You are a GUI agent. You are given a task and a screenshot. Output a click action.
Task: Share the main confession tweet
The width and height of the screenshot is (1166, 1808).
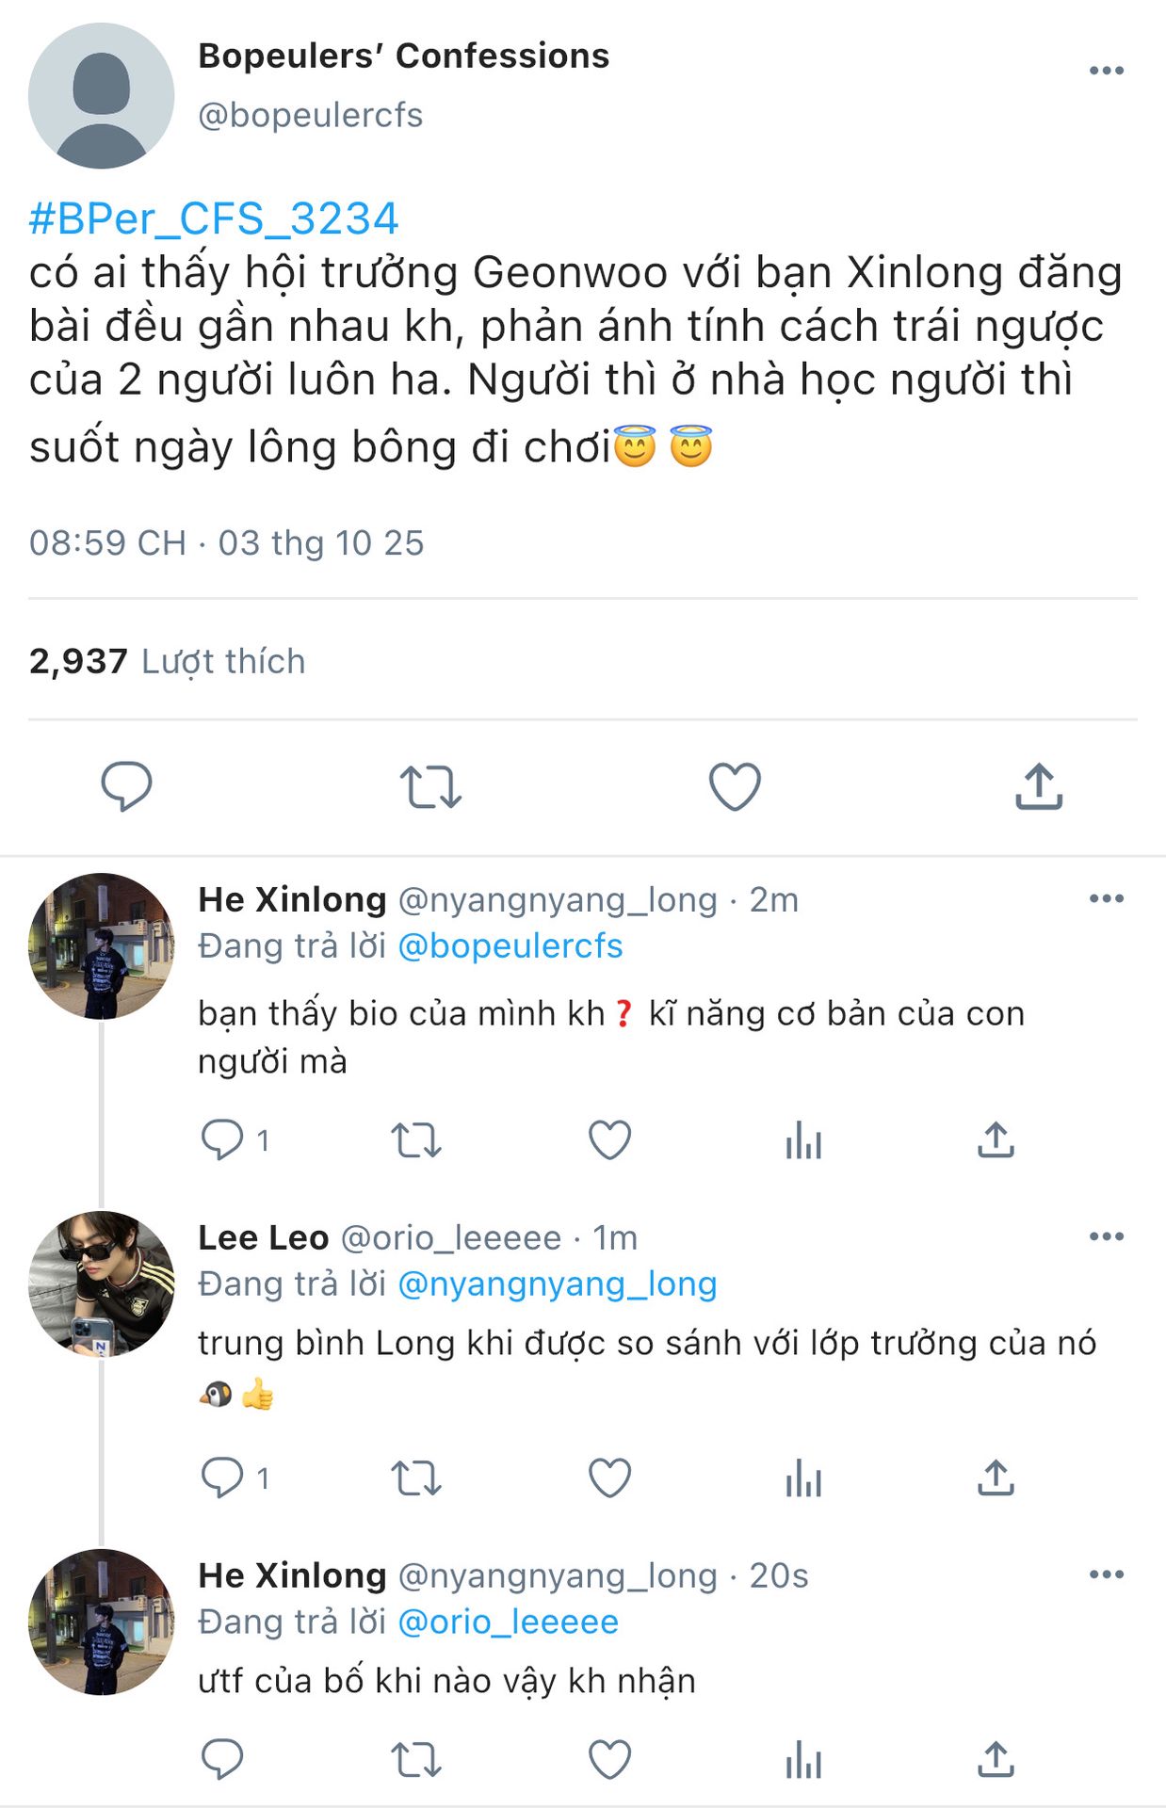[1038, 787]
